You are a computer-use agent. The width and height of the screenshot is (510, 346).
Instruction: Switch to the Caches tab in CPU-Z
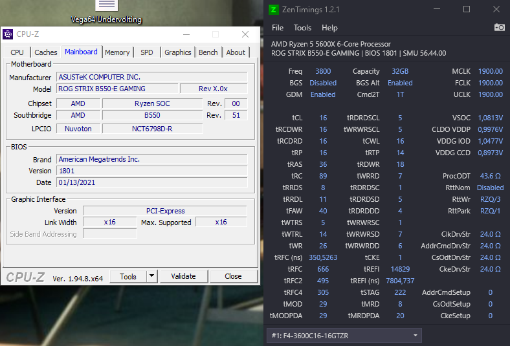45,52
